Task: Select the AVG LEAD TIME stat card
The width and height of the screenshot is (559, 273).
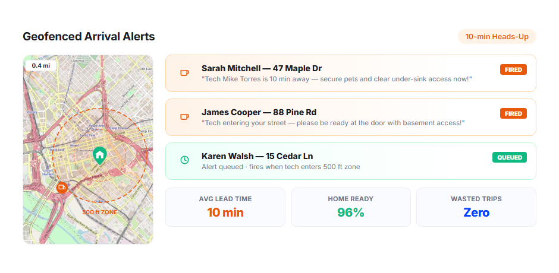Action: pos(225,207)
